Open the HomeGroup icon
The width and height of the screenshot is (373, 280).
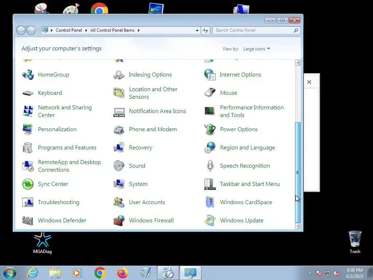tap(28, 74)
